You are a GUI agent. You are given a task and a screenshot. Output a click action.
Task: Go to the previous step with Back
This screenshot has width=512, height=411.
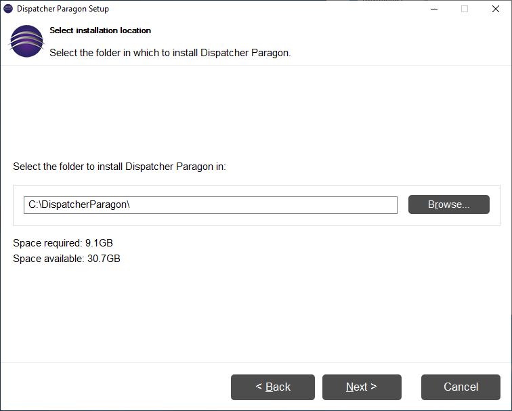272,387
